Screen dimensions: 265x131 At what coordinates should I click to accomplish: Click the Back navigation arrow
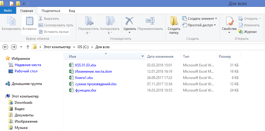point(5,47)
